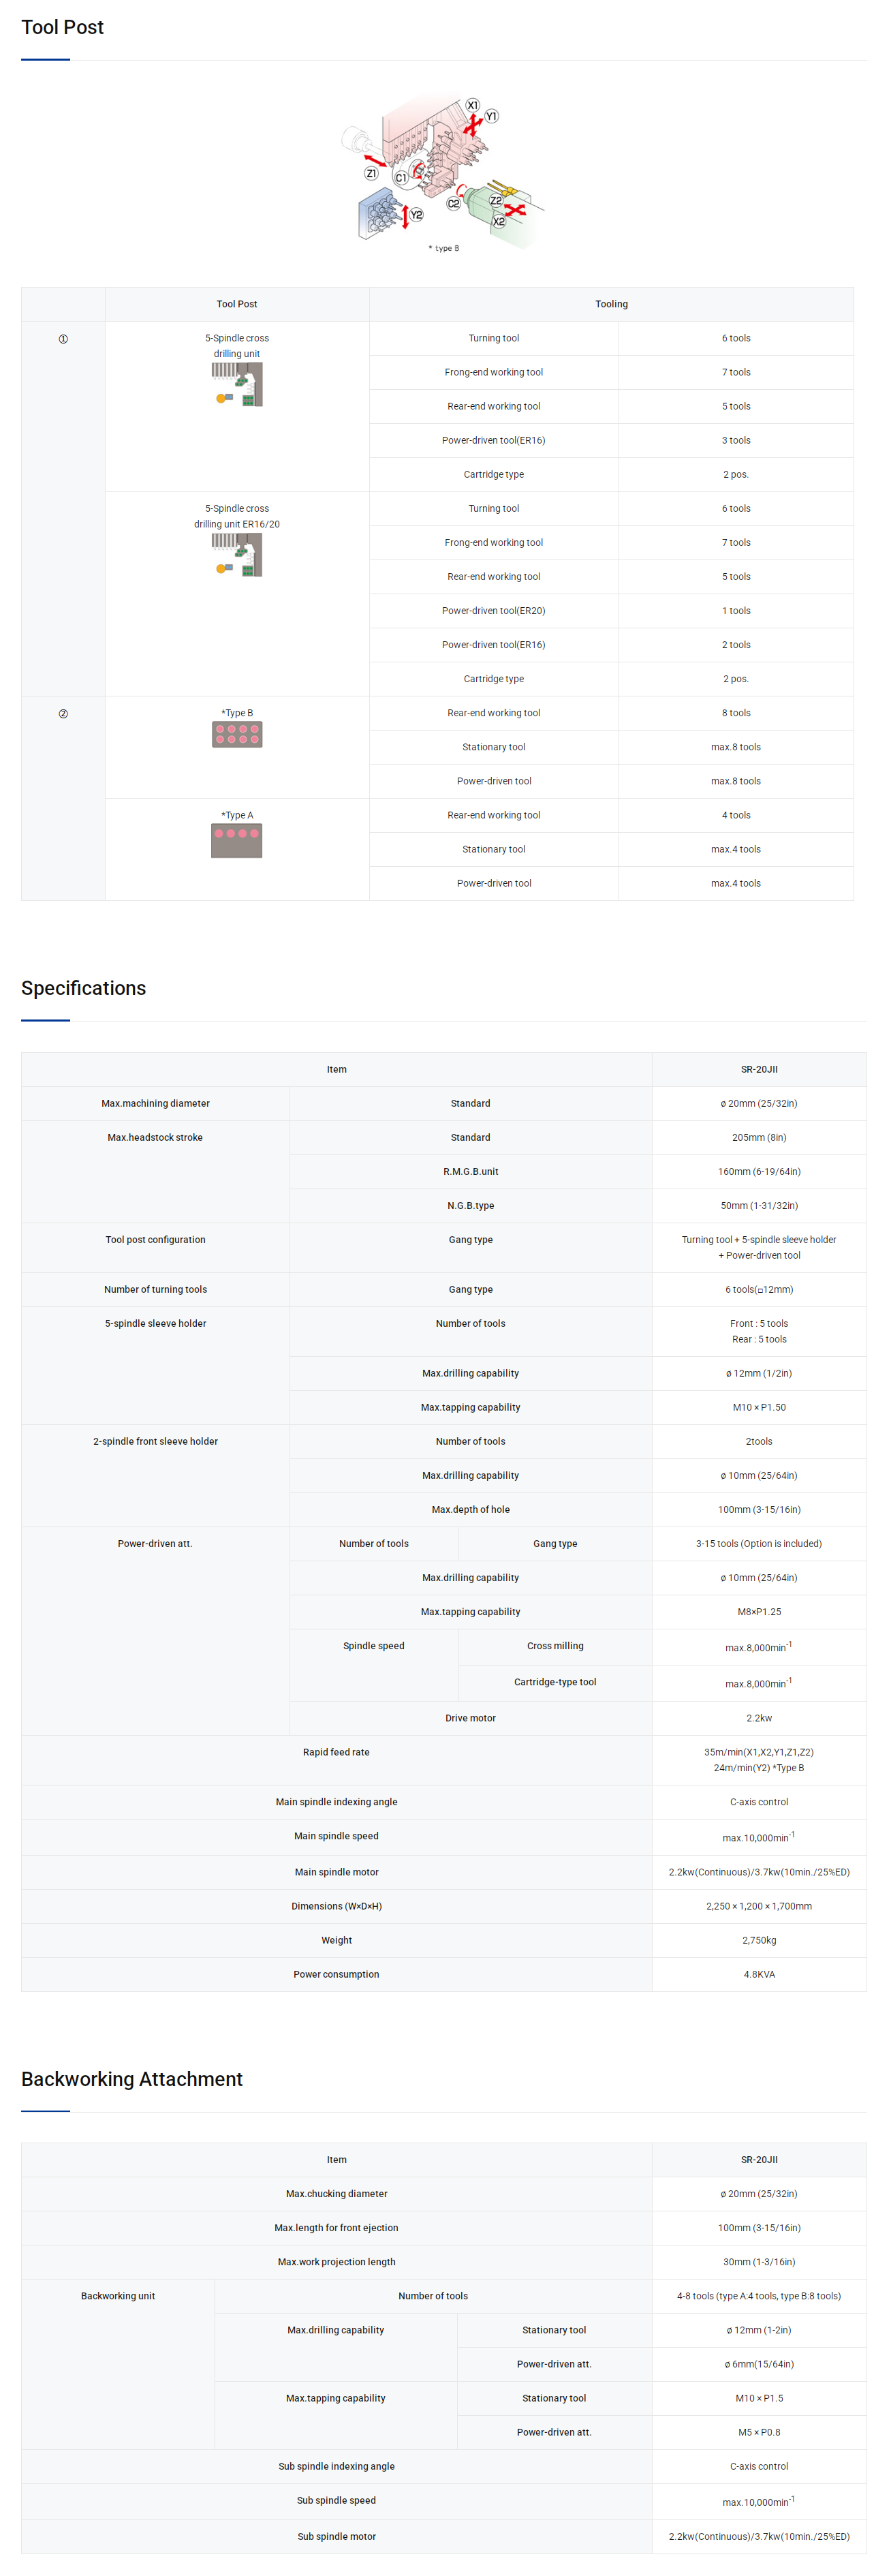This screenshot has height=2576, width=891.
Task: Click the Backworking unit row label
Action: tap(118, 2295)
